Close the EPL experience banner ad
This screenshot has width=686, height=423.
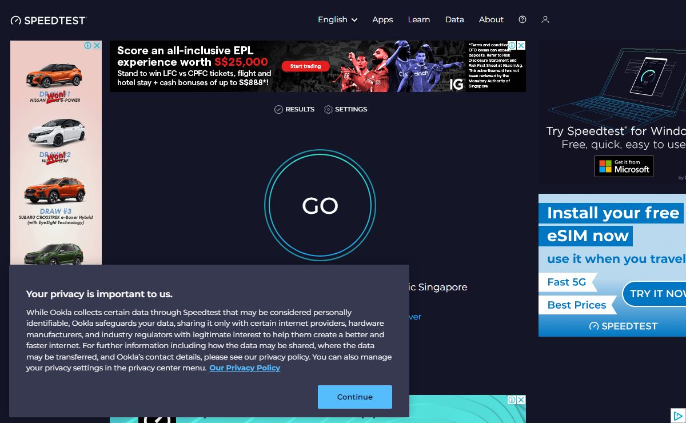(x=521, y=46)
